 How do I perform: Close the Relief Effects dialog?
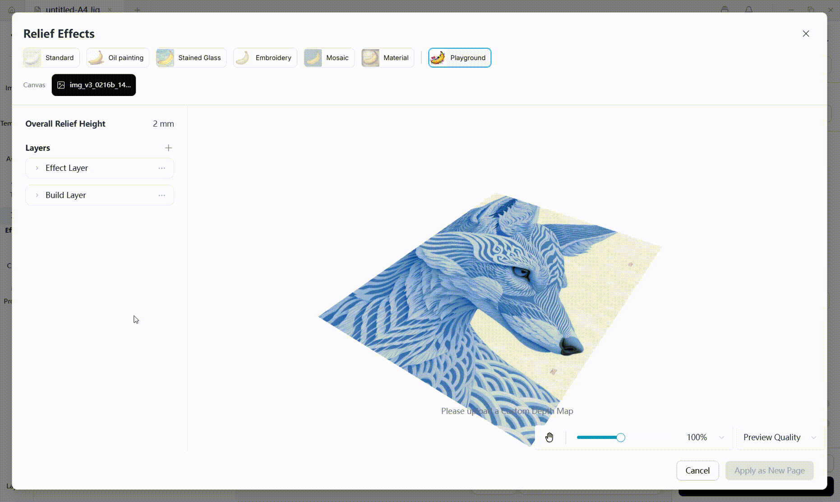coord(806,34)
